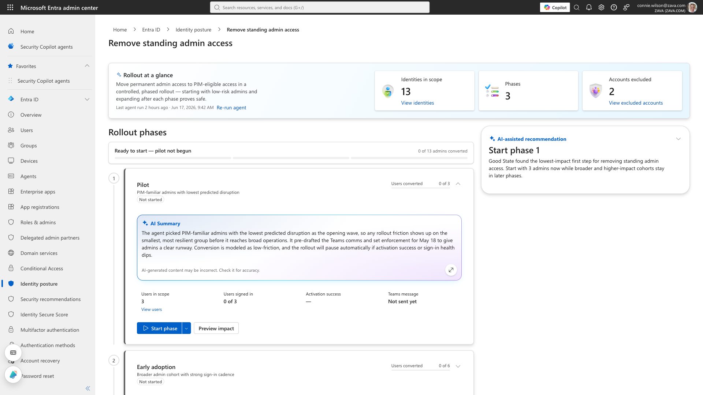The height and width of the screenshot is (395, 703).
Task: Open Authentication methods in sidebar
Action: [48, 345]
